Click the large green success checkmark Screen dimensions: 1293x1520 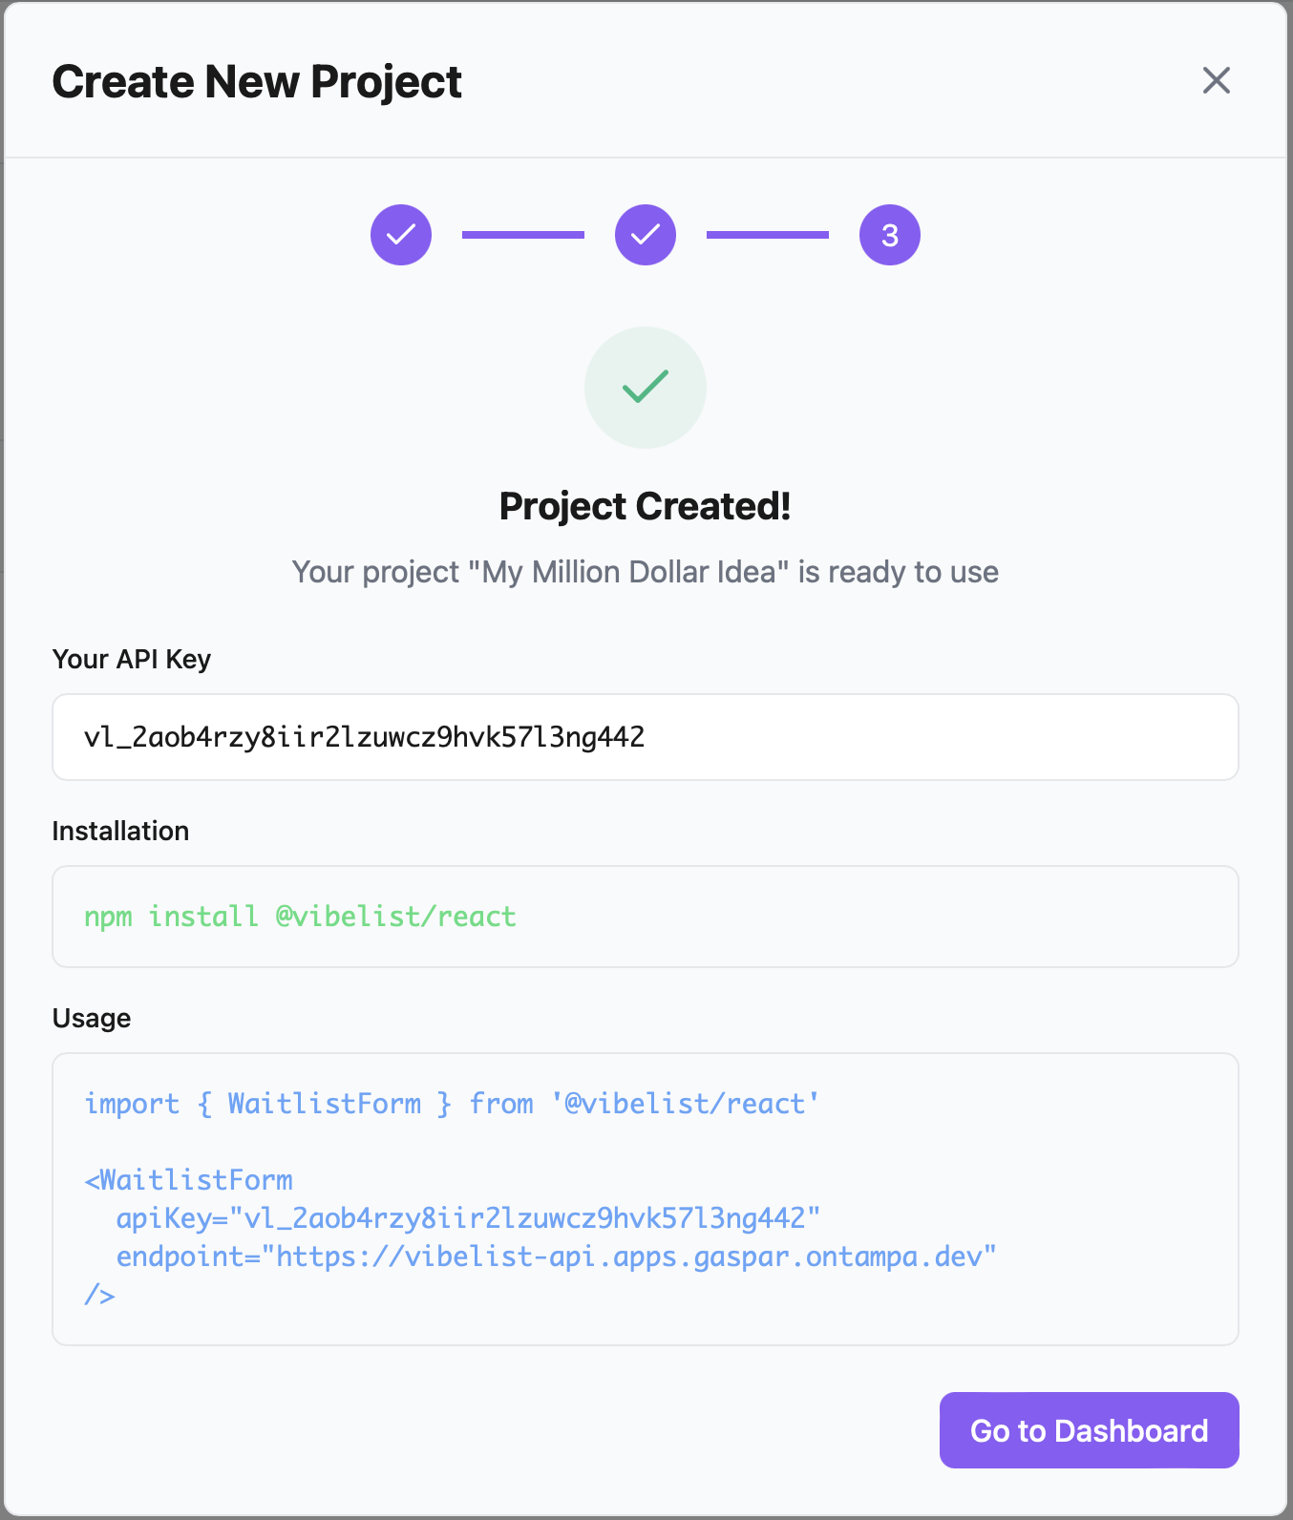646,387
